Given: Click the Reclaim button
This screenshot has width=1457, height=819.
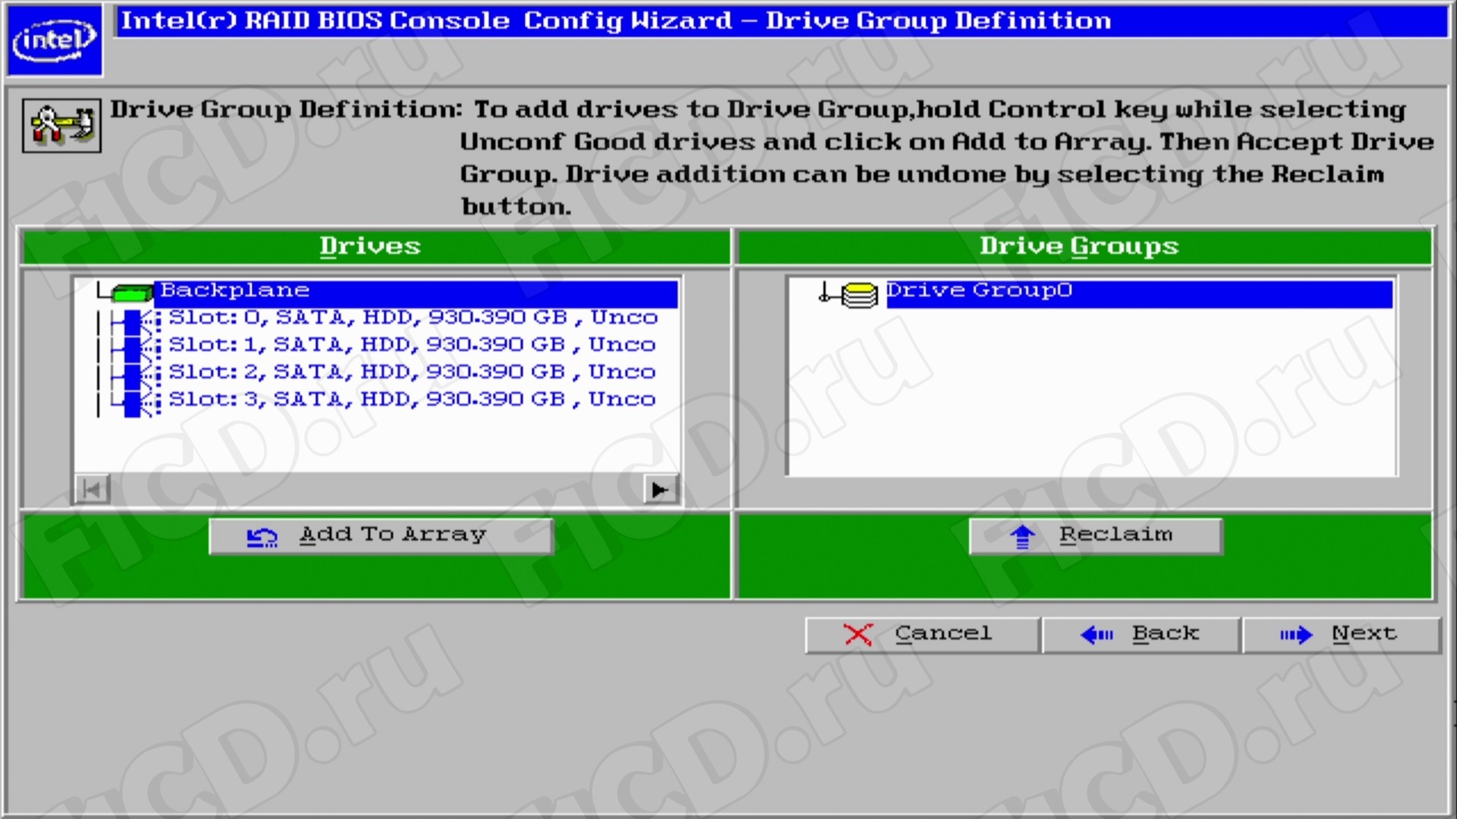Looking at the screenshot, I should coord(1096,536).
